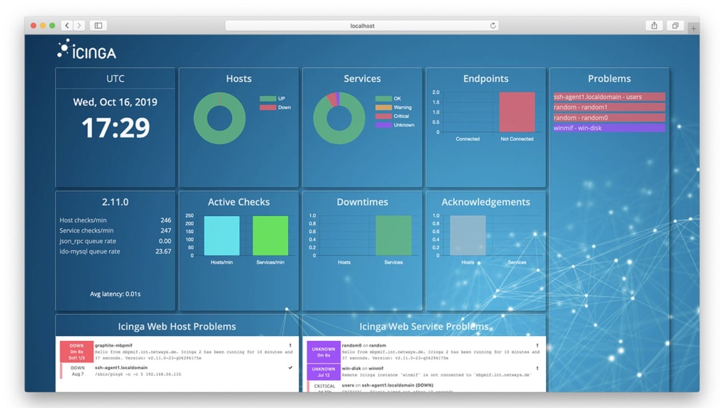Open the win-disk on winmif service problem
Image resolution: width=723 pixels, height=408 pixels.
[x=363, y=368]
